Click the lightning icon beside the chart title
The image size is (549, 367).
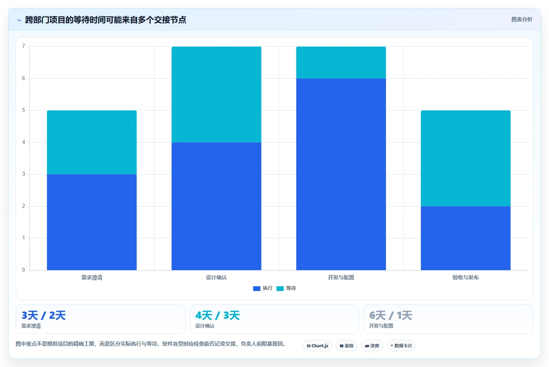tap(19, 20)
